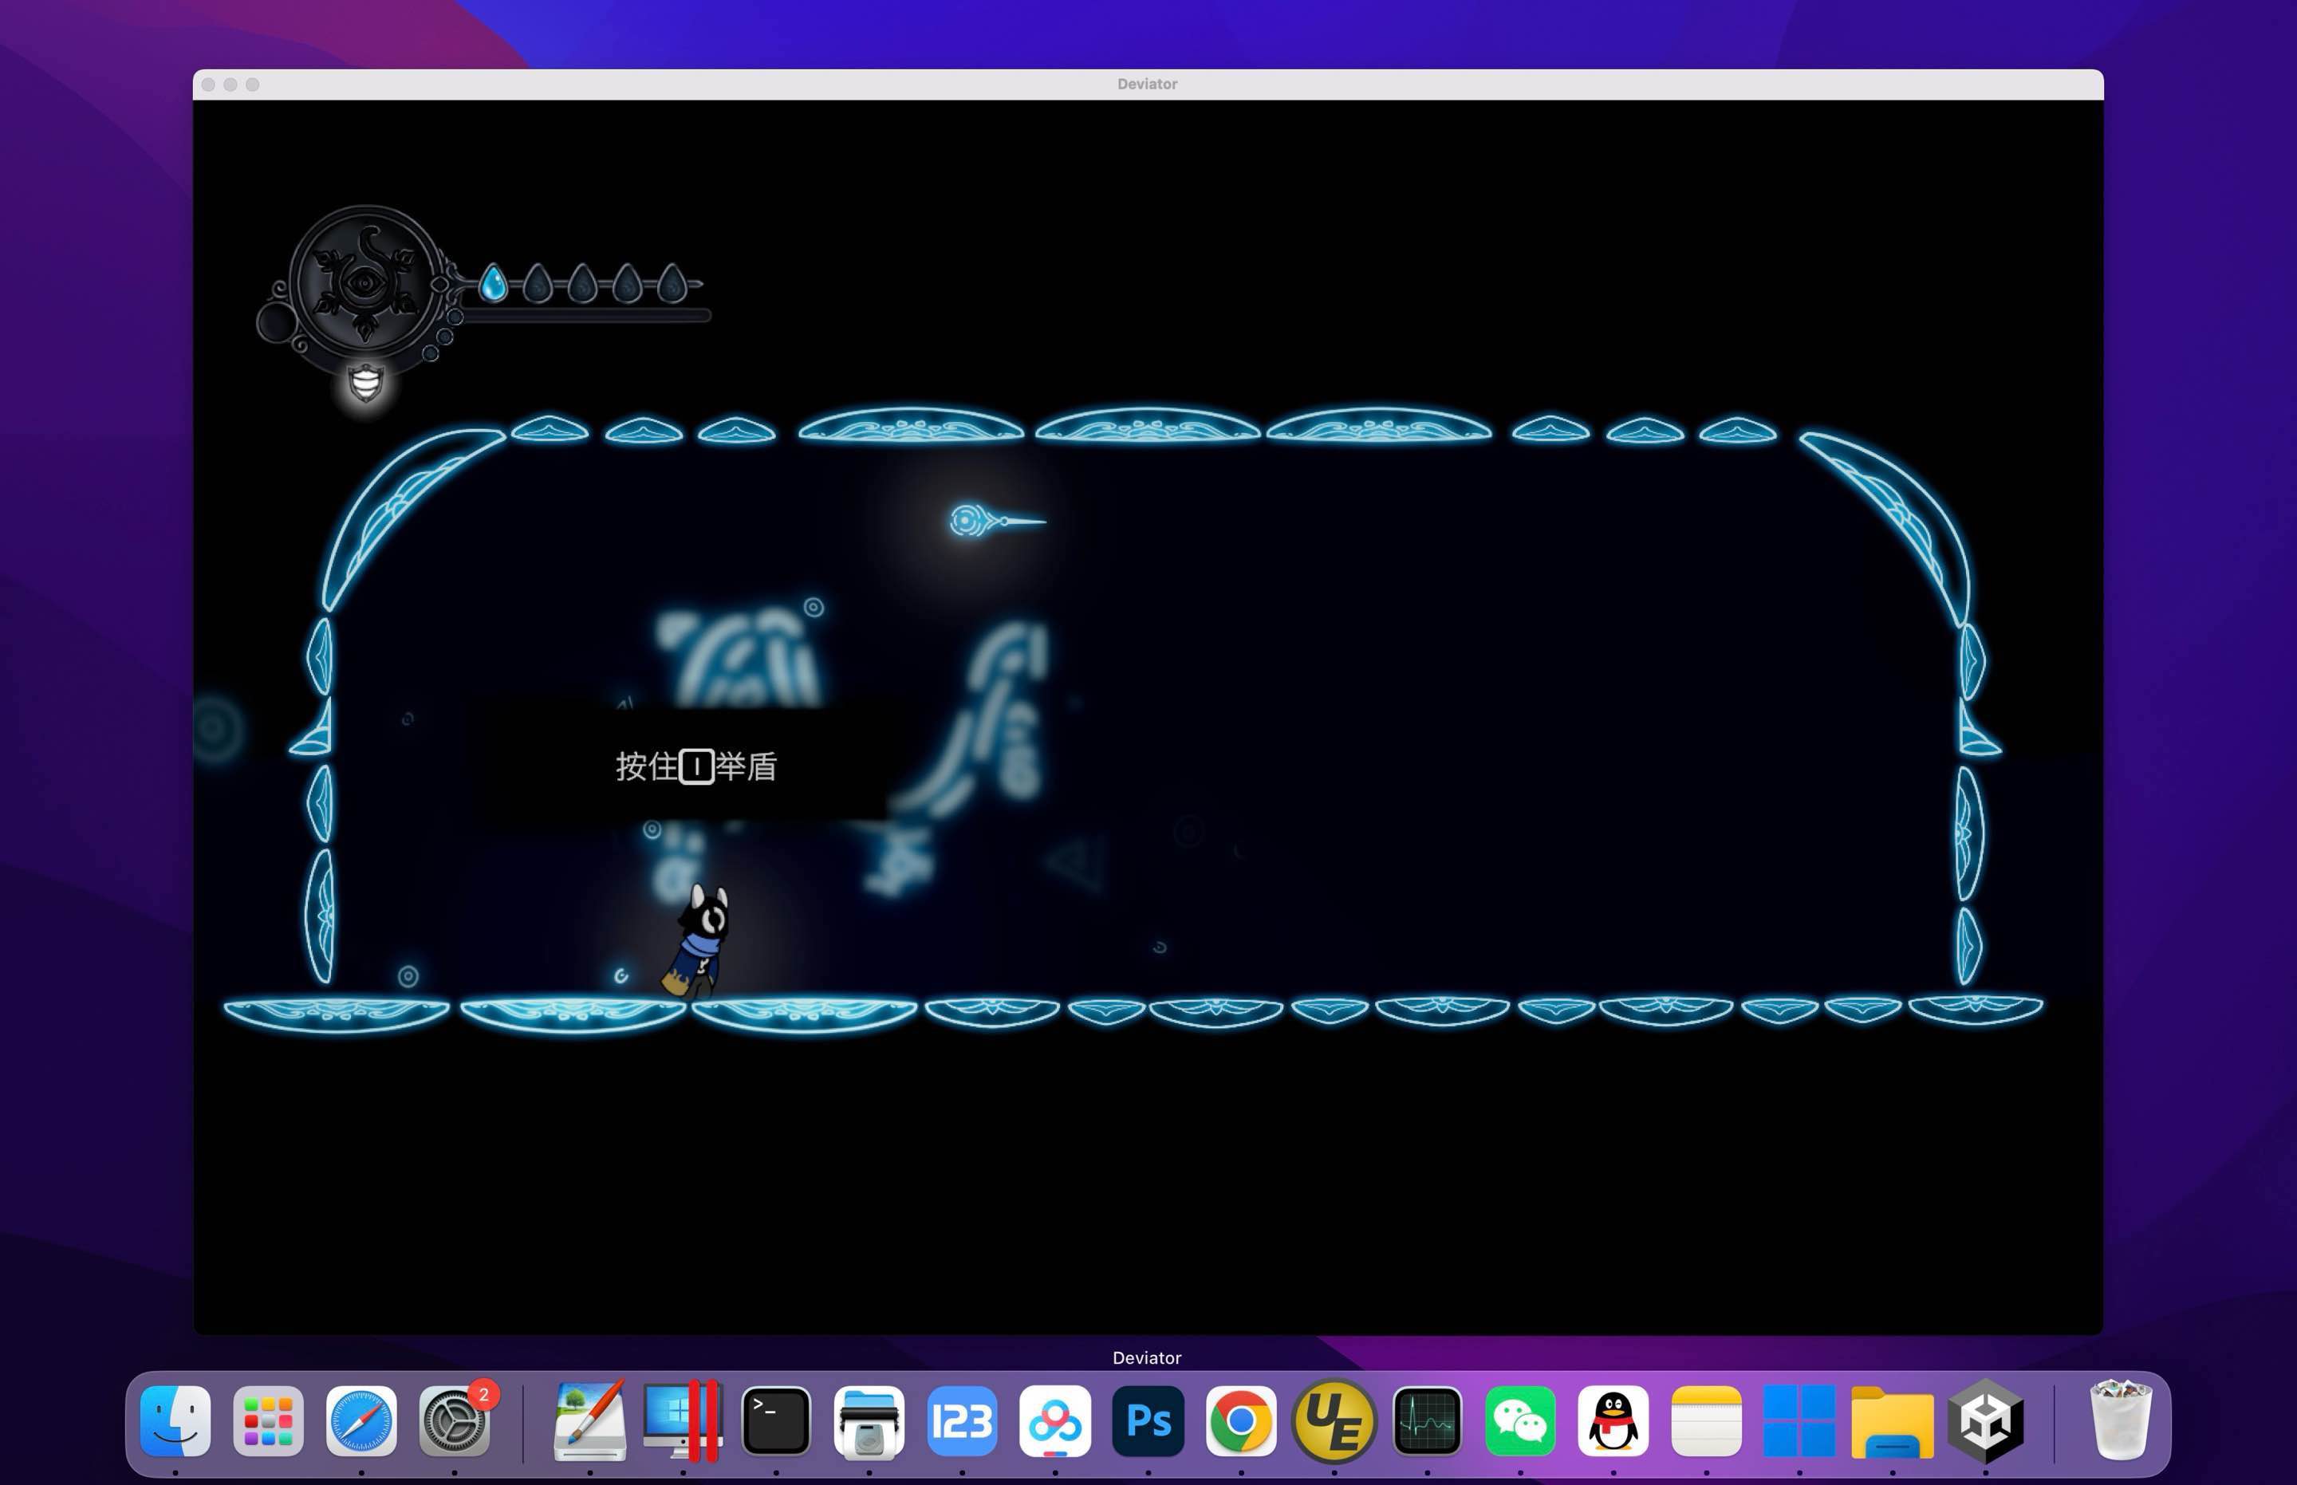Open Photoshop from the dock

1148,1420
